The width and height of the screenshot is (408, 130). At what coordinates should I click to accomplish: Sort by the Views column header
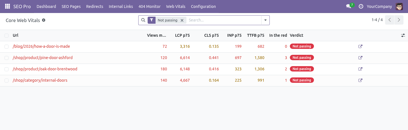(156, 35)
